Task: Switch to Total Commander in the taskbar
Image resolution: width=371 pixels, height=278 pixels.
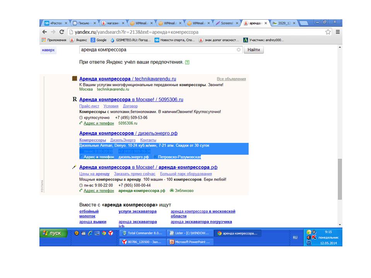Action: pyautogui.click(x=142, y=233)
